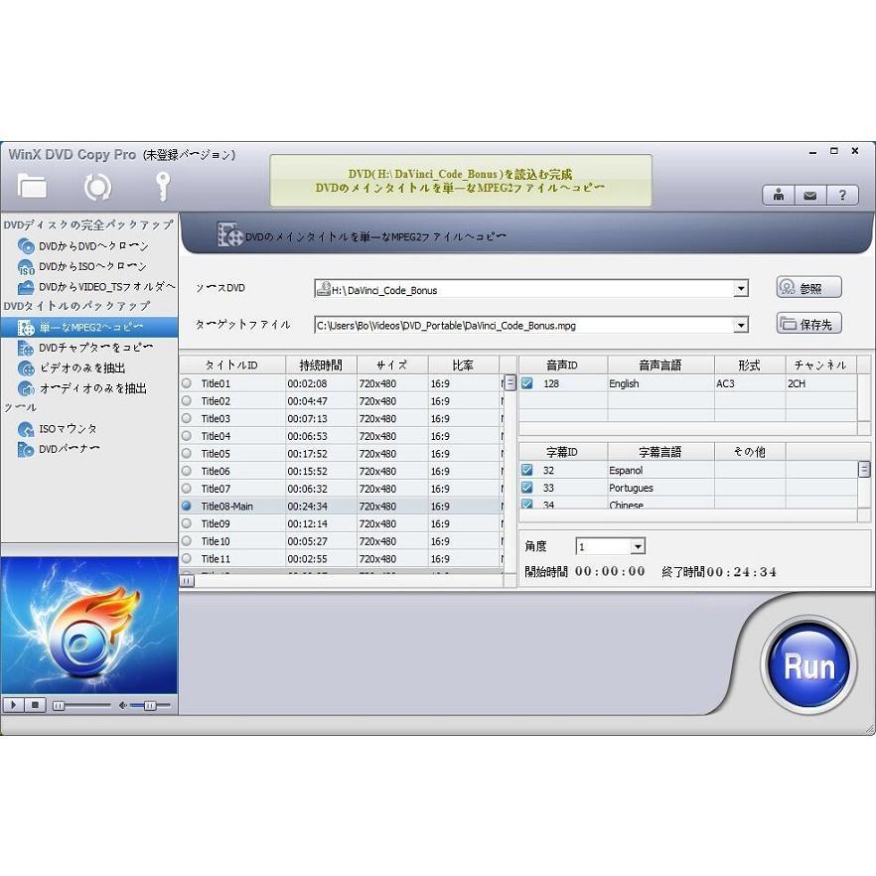Select the Title10 radio button

[187, 540]
